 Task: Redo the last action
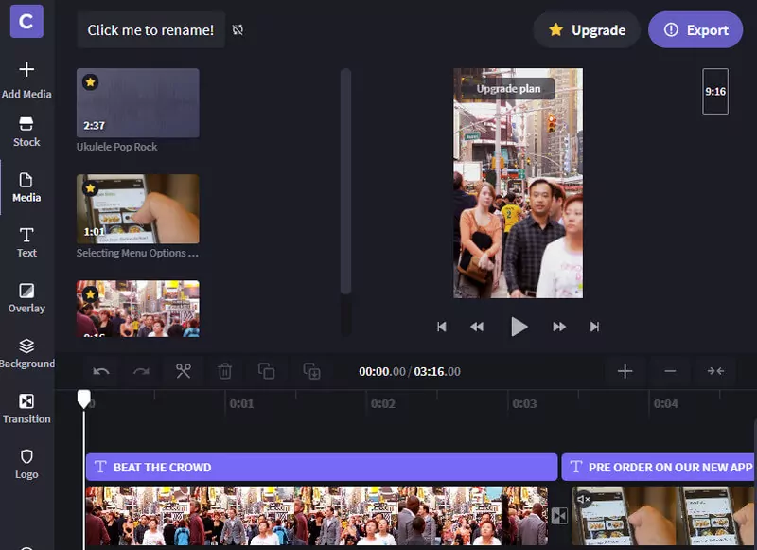142,371
